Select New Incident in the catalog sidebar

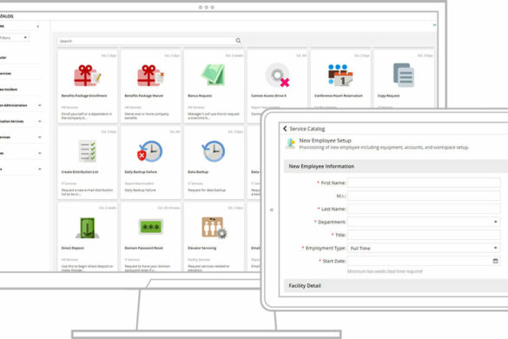click(x=9, y=90)
